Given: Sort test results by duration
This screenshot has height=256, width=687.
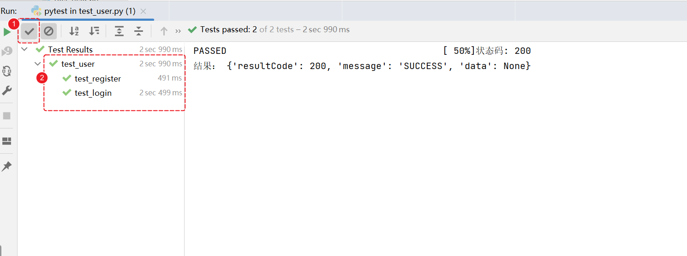Looking at the screenshot, I should pos(94,31).
